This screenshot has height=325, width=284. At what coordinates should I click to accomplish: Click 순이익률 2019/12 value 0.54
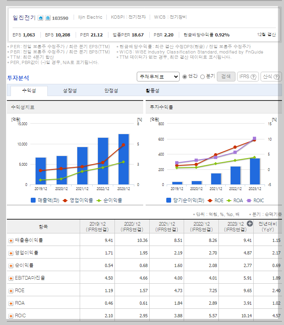coord(109,265)
